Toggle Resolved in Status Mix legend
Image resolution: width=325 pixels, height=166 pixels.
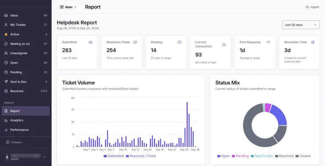(284, 156)
